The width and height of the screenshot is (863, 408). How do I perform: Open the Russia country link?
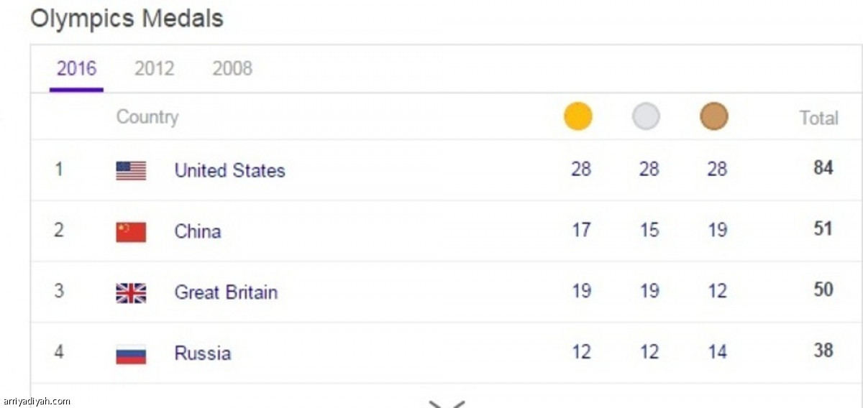(x=202, y=353)
